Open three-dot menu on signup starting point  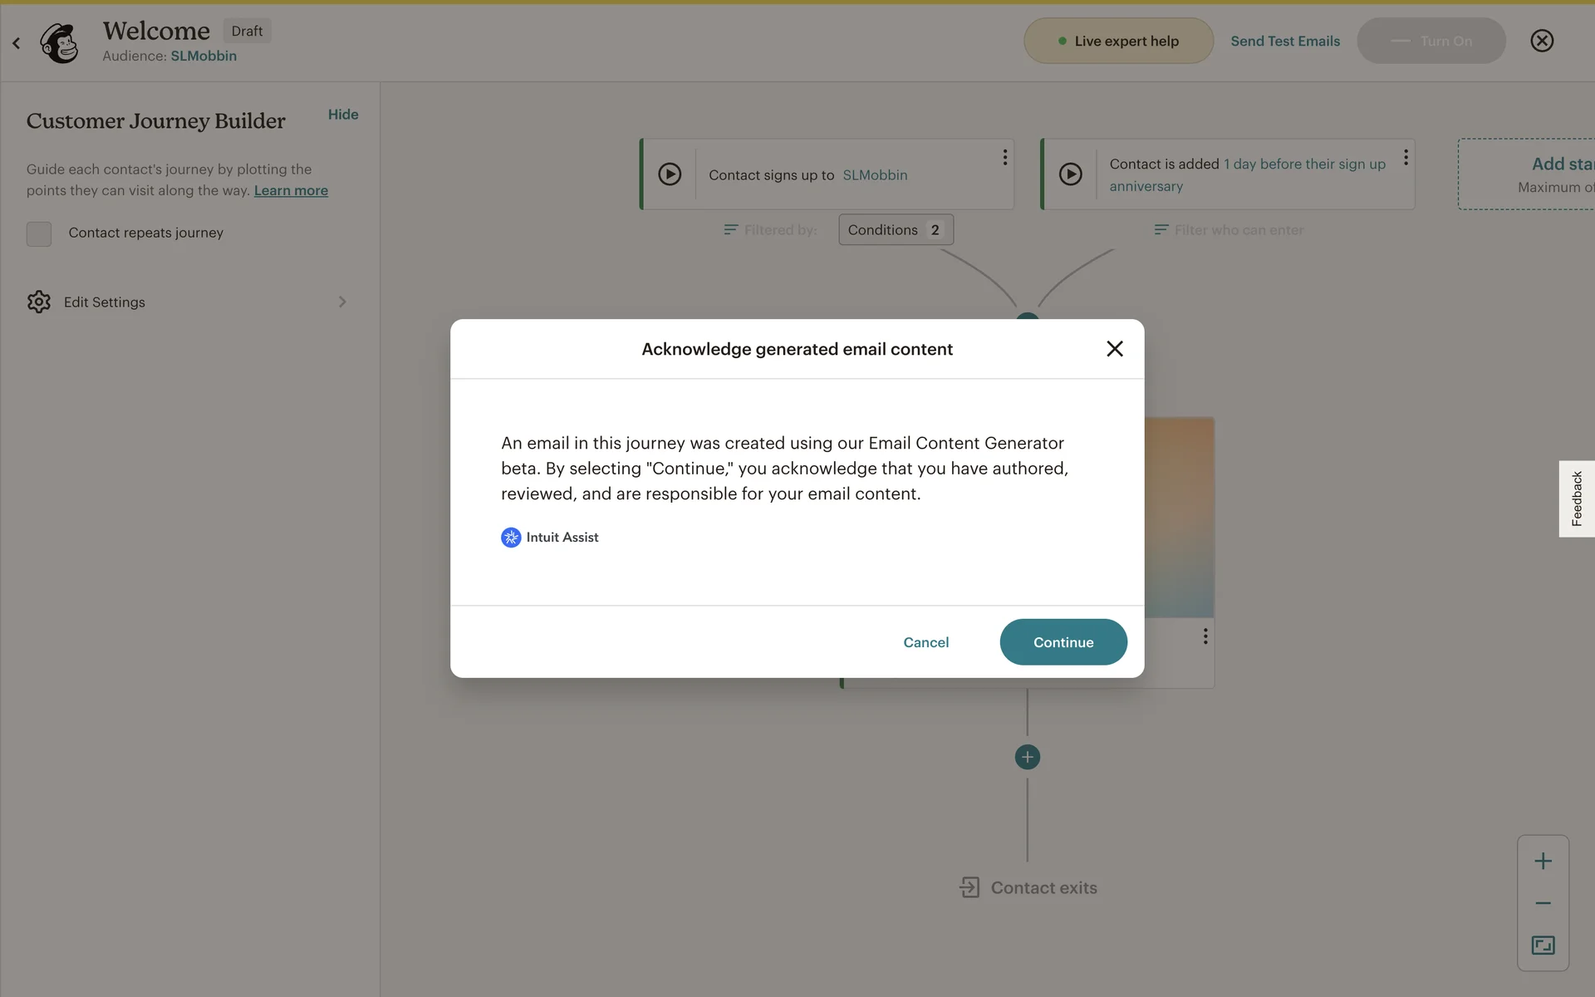(1005, 157)
